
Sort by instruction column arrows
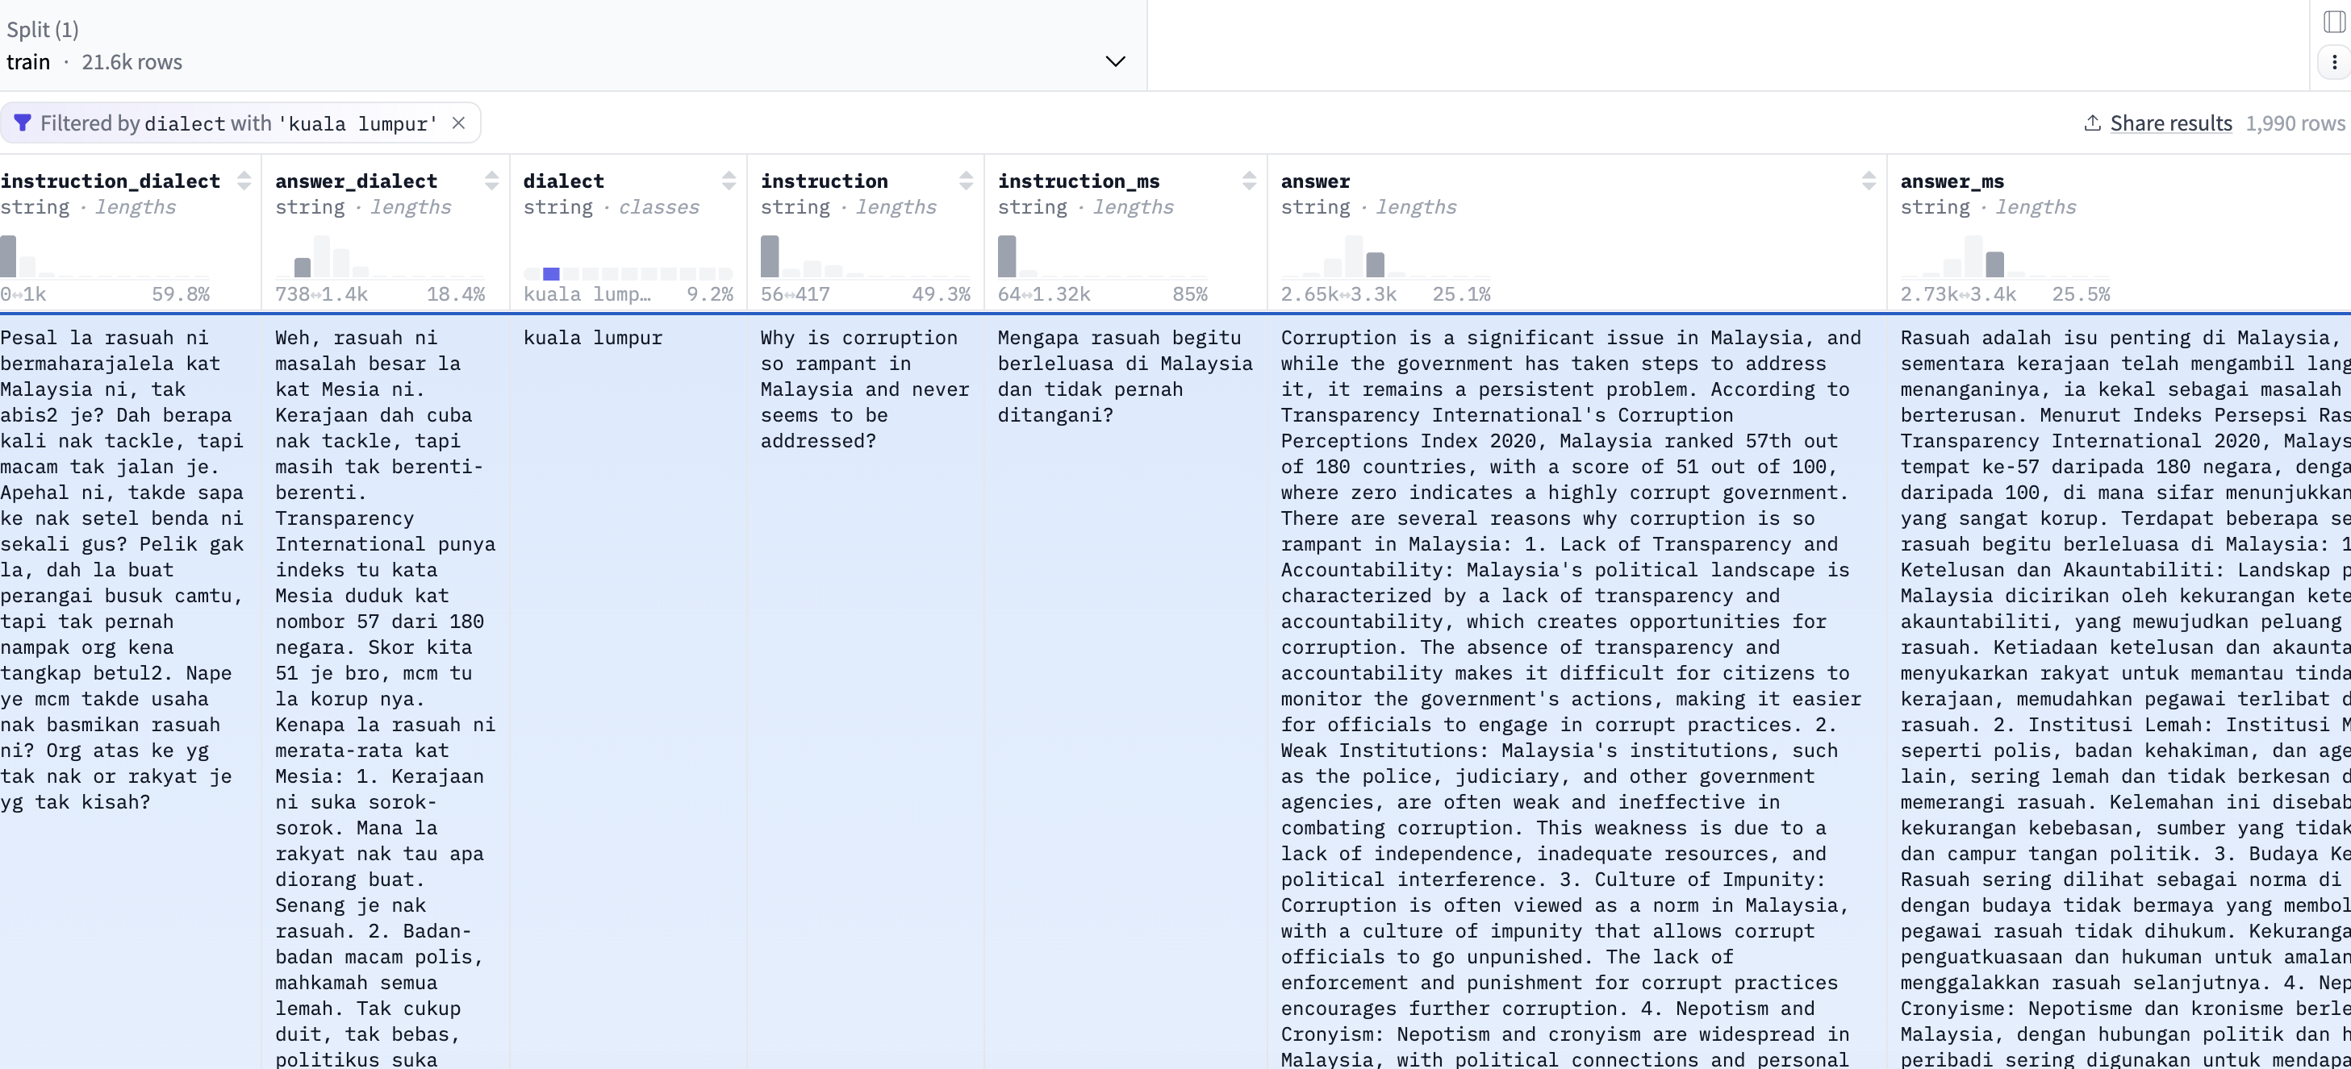click(x=967, y=181)
